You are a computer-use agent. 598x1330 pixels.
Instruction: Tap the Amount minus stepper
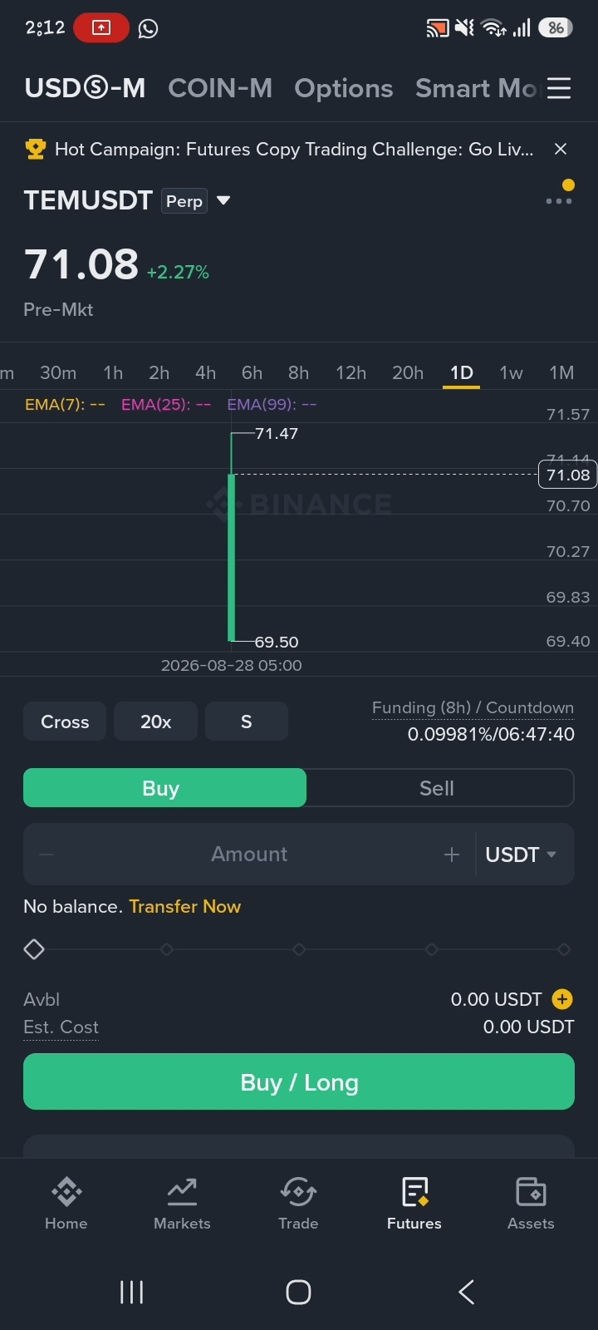[47, 855]
